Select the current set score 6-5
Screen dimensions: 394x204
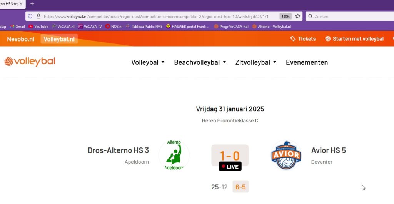(240, 187)
